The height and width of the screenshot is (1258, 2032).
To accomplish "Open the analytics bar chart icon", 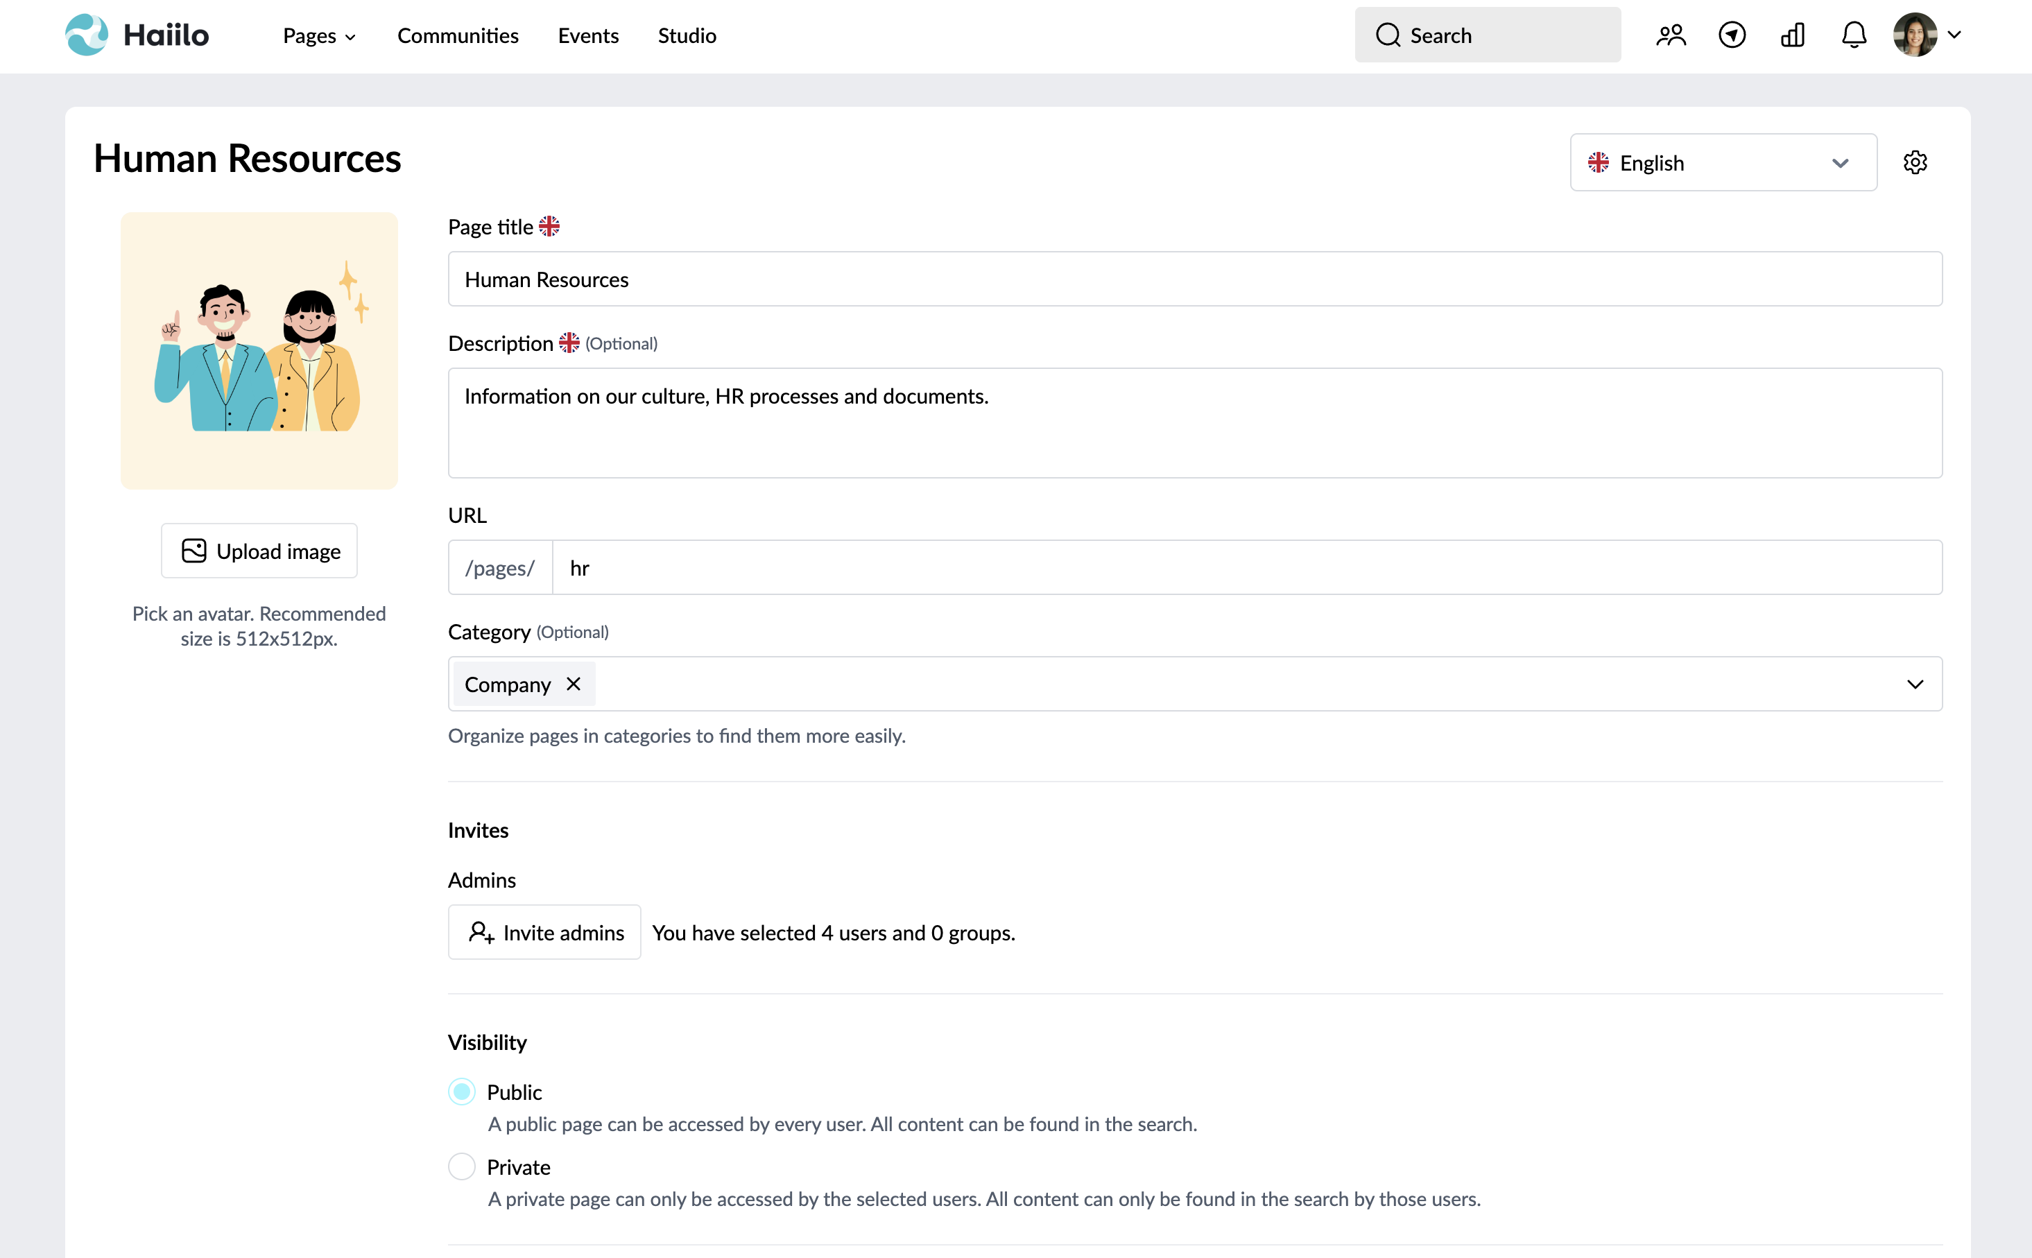I will tap(1793, 35).
